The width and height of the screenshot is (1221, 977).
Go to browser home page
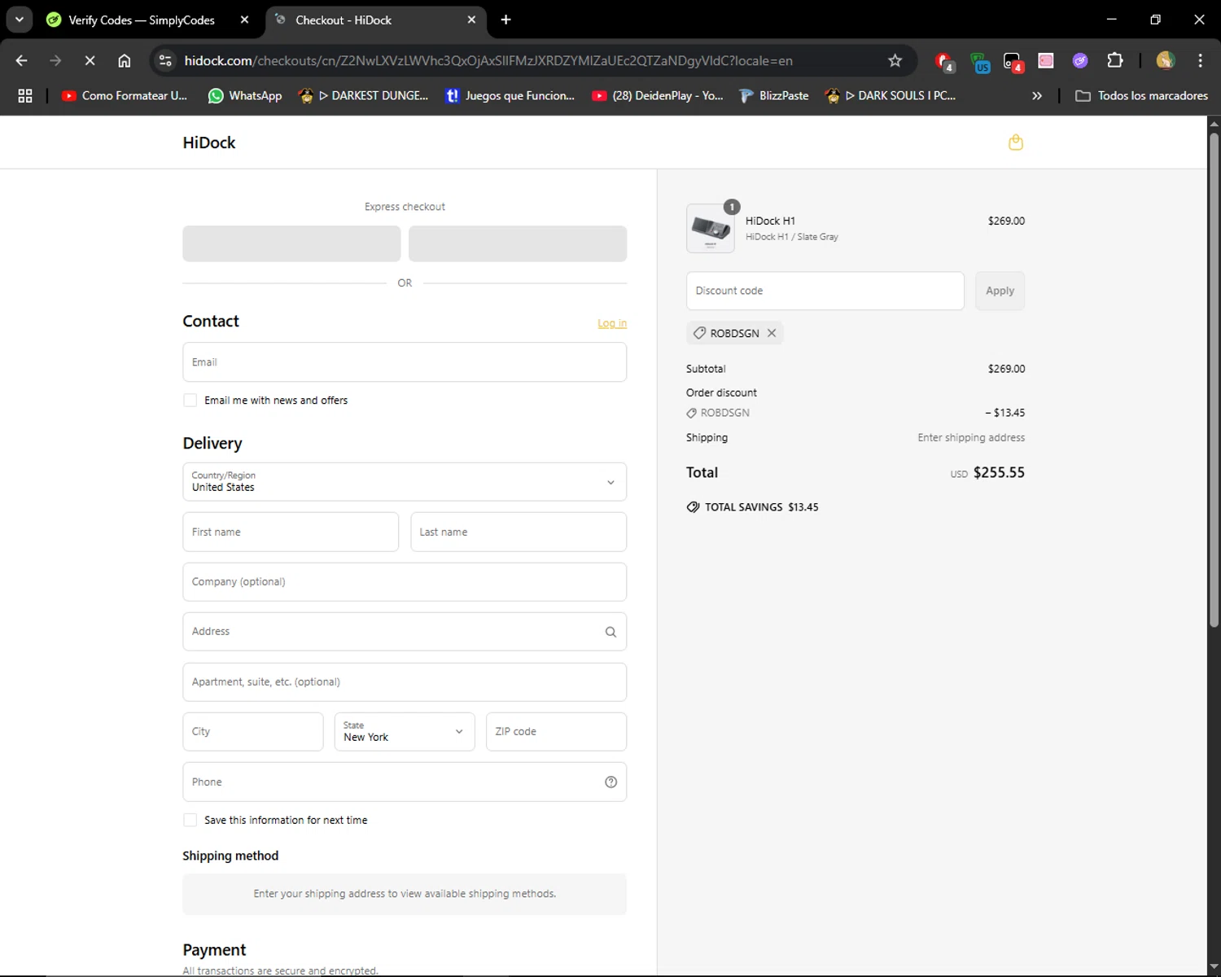click(125, 60)
